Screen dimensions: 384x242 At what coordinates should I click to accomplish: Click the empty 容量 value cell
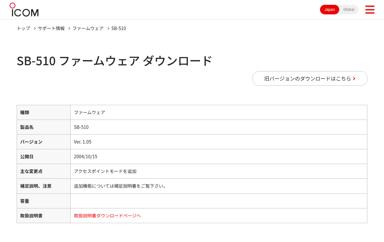[219, 201]
